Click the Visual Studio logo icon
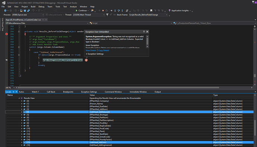 click(3, 3)
